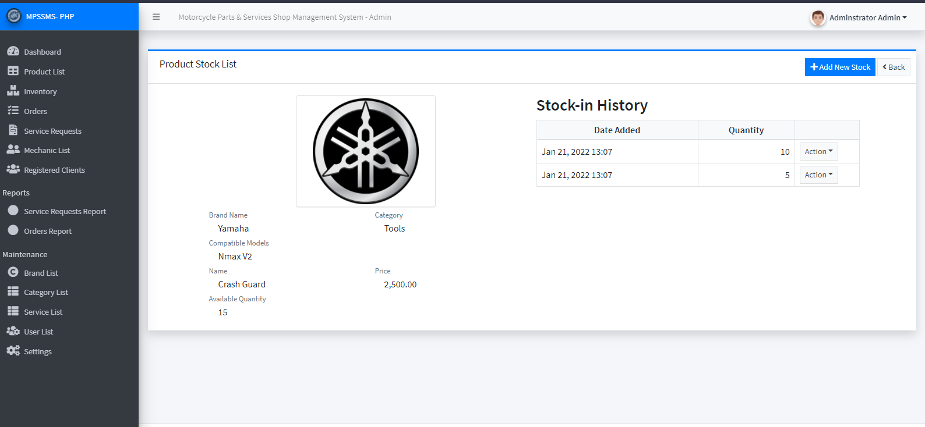
Task: Click the Dashboard gauge icon
Action: pyautogui.click(x=13, y=51)
